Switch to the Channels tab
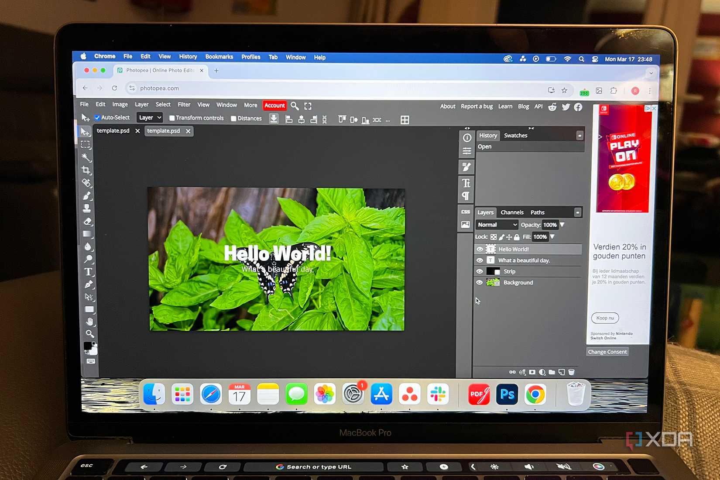This screenshot has width=720, height=480. point(512,213)
